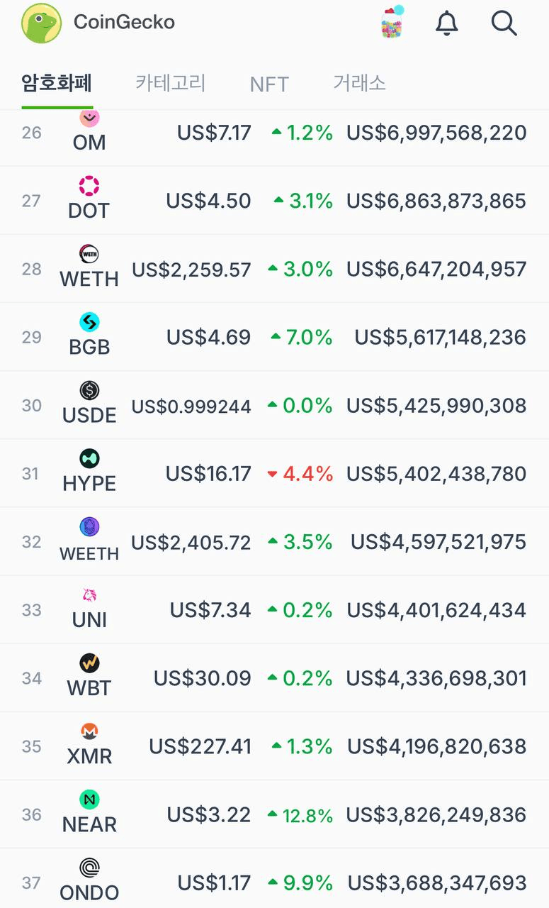Viewport: 549px width, 908px height.
Task: Open the USDE row market cap value
Action: (x=436, y=405)
